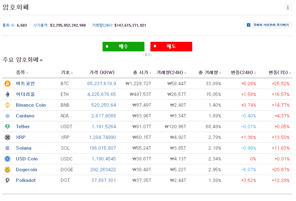Open the Tether link
Viewport: 296px width, 201px height.
pos(23,127)
